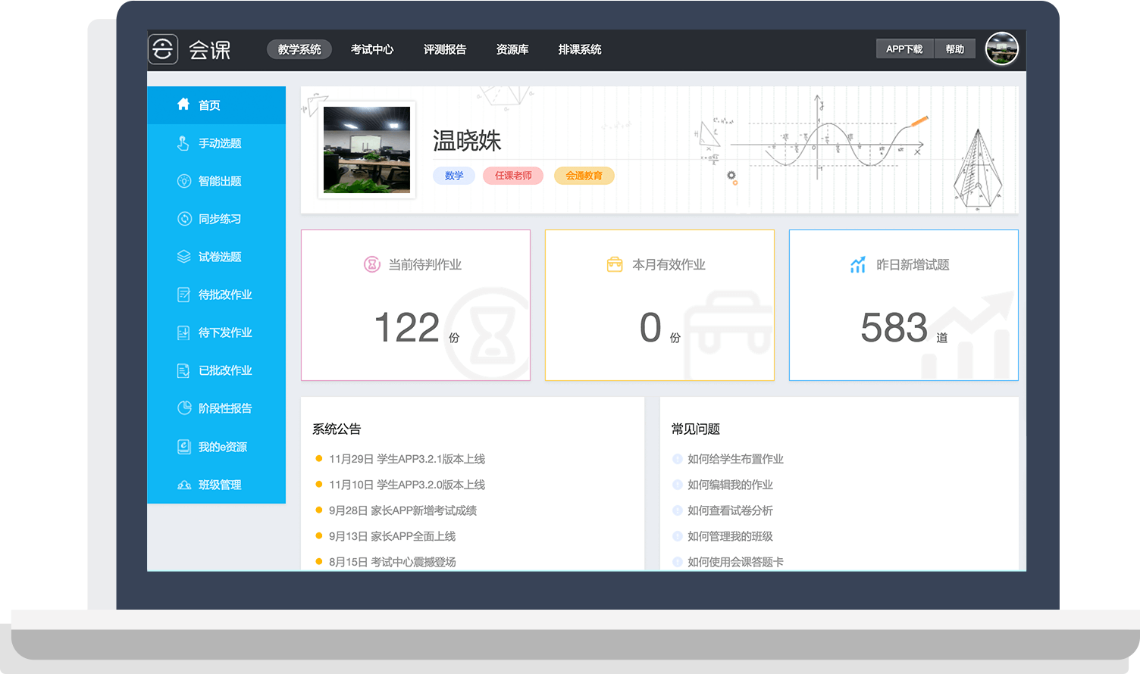Click the 已批改作业 checked document icon

183,370
